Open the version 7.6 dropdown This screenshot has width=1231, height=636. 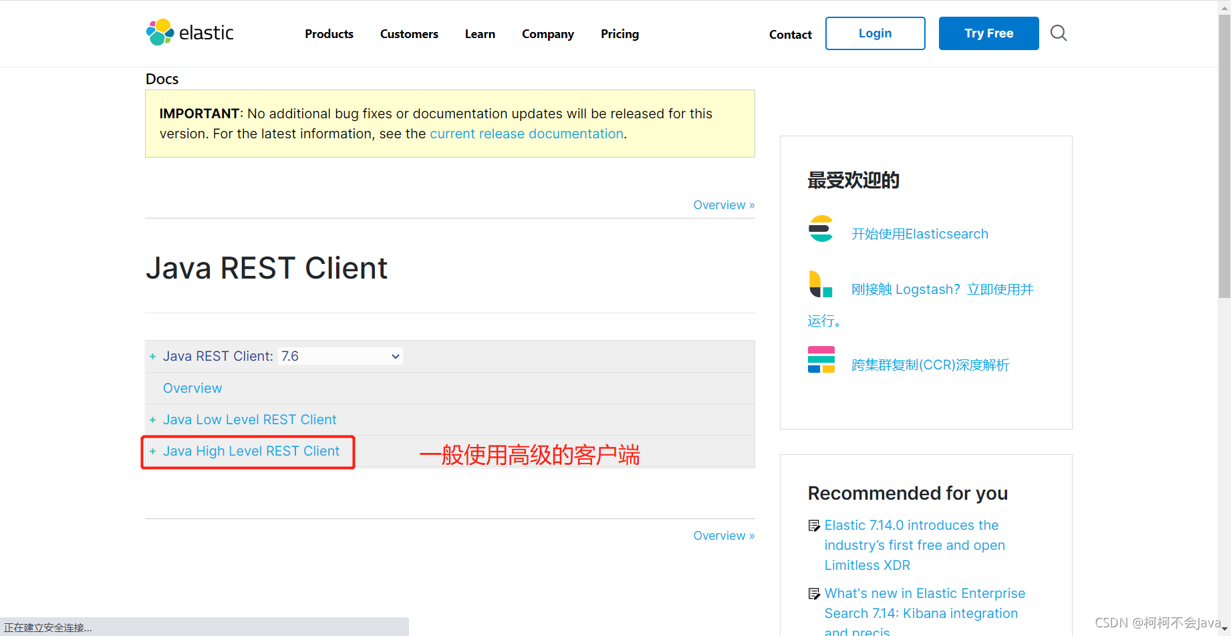point(340,356)
